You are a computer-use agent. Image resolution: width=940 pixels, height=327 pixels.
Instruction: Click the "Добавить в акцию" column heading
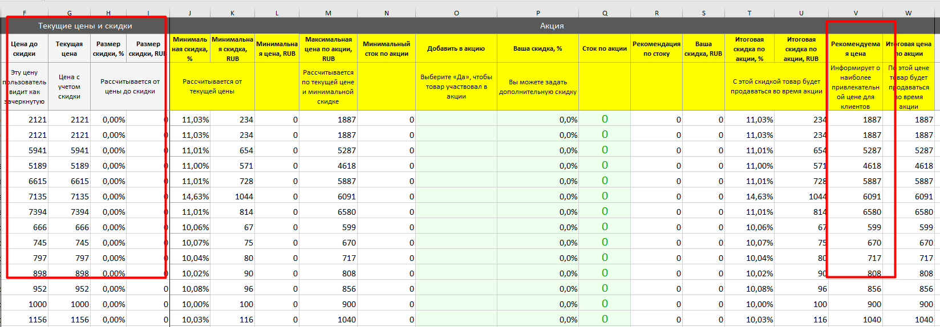click(456, 48)
